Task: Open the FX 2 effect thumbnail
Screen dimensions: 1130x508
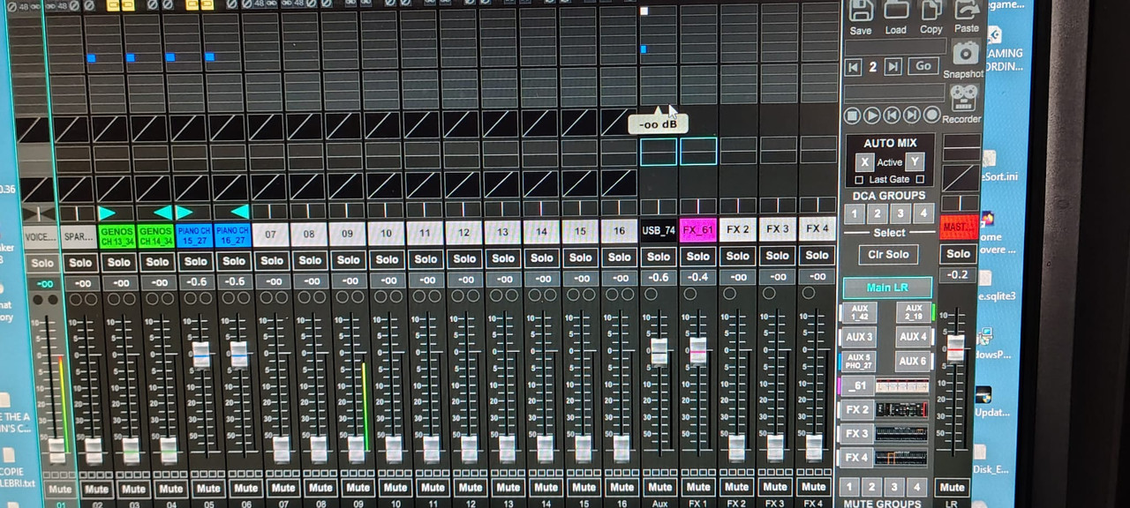Action: (901, 409)
